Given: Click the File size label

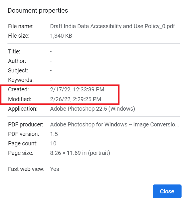Looking at the screenshot, I should pyautogui.click(x=19, y=36).
